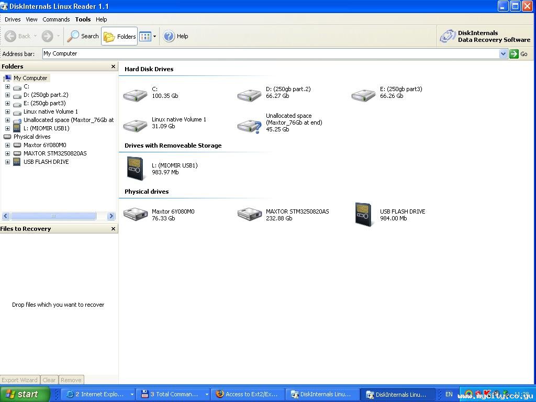Switch to Internet Explorer taskbar group
The height and width of the screenshot is (402, 536).
[x=99, y=394]
